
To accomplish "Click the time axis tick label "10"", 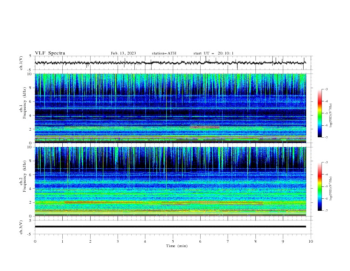I will click(x=311, y=241).
